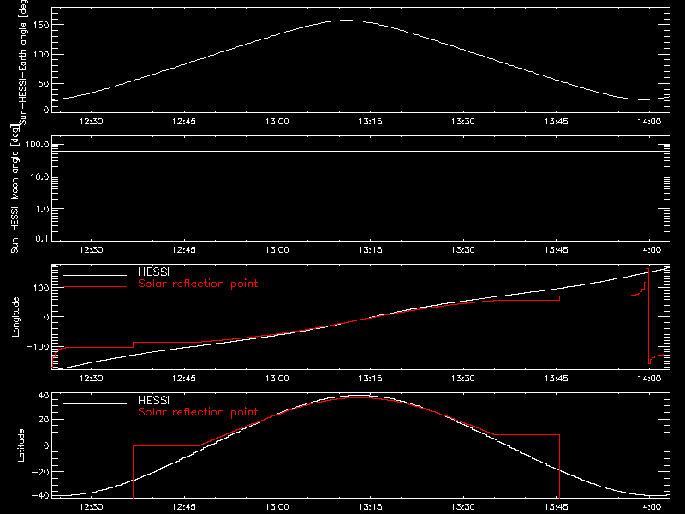Click the -20 tick on Latitude axis
This screenshot has height=514, width=685.
(x=40, y=472)
